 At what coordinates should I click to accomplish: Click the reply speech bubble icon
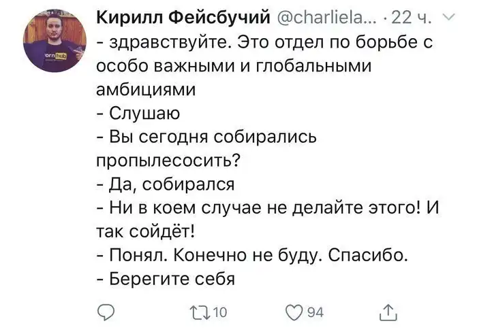(106, 312)
